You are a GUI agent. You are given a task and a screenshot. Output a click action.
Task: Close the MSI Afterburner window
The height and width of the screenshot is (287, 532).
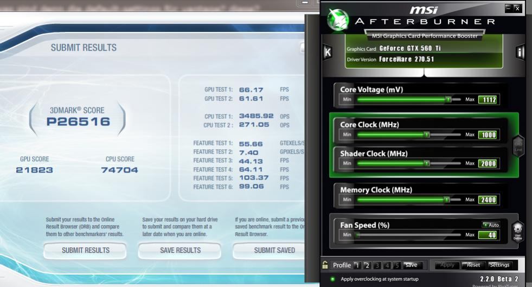coord(517,8)
